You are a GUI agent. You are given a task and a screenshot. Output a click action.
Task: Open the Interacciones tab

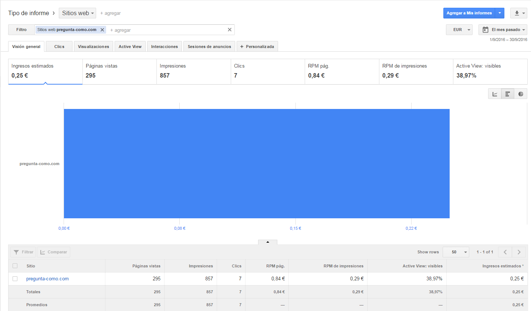click(x=165, y=47)
